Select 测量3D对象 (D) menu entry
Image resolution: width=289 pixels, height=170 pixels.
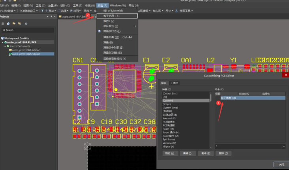click(117, 53)
